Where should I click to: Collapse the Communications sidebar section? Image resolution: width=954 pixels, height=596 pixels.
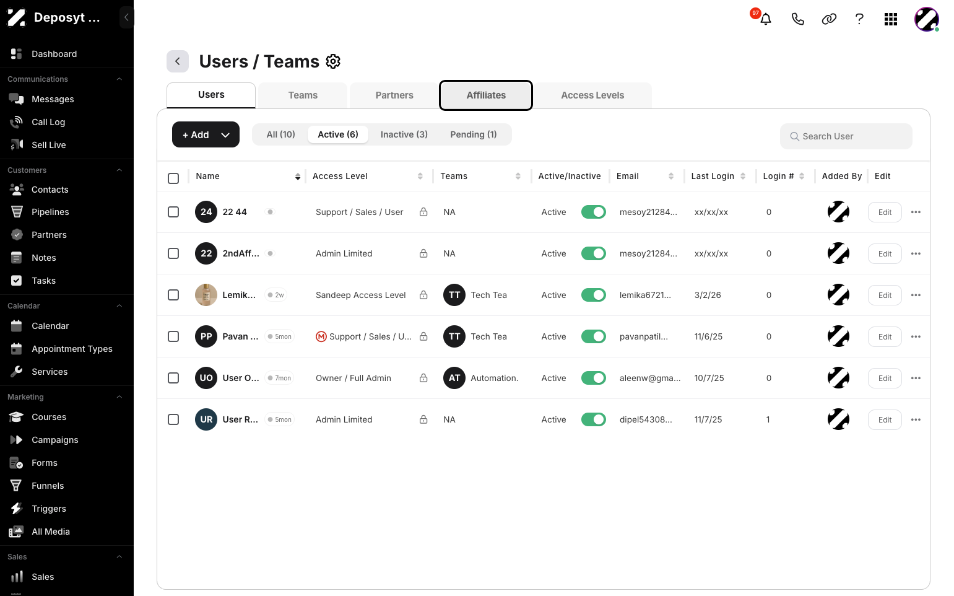(x=119, y=79)
